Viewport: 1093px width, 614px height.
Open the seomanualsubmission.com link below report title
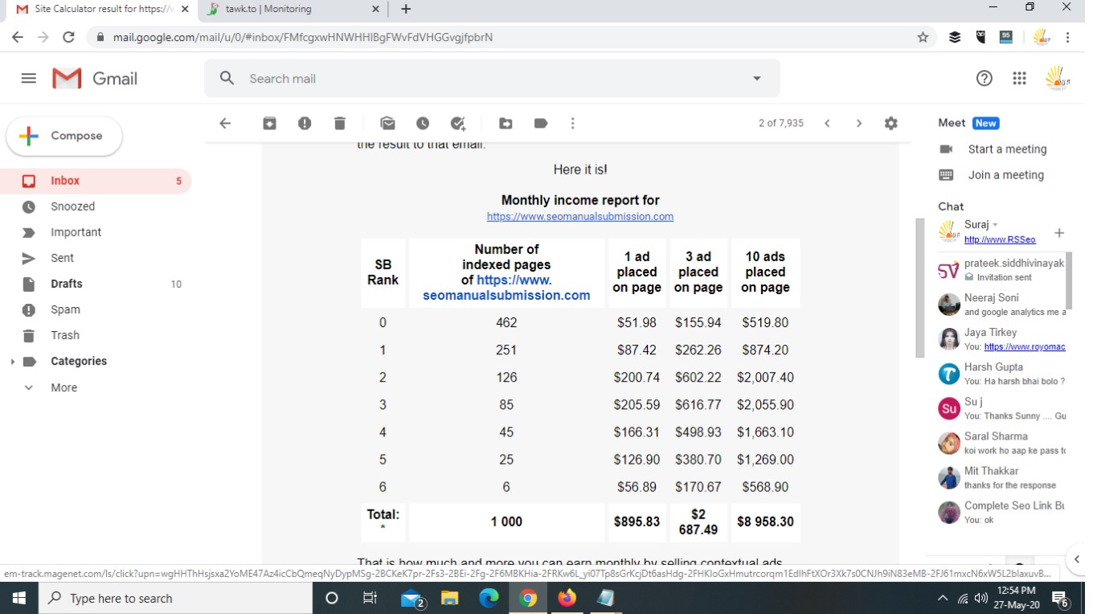580,216
